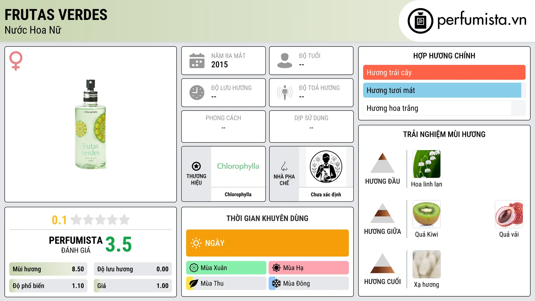The height and width of the screenshot is (301, 535).
Task: Select the Mùa Hạ season bar
Action: pyautogui.click(x=309, y=268)
